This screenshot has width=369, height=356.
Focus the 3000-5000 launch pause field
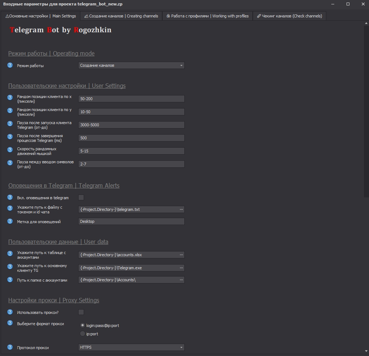(131, 125)
